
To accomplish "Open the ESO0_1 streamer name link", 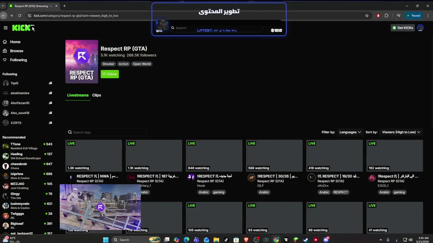I will [x=383, y=186].
